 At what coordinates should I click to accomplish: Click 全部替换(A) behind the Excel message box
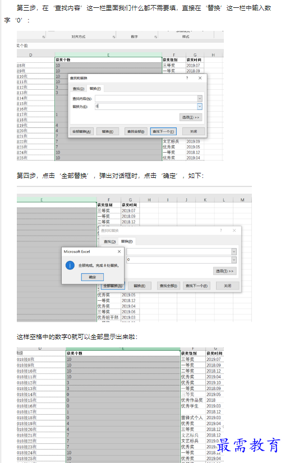point(113,286)
